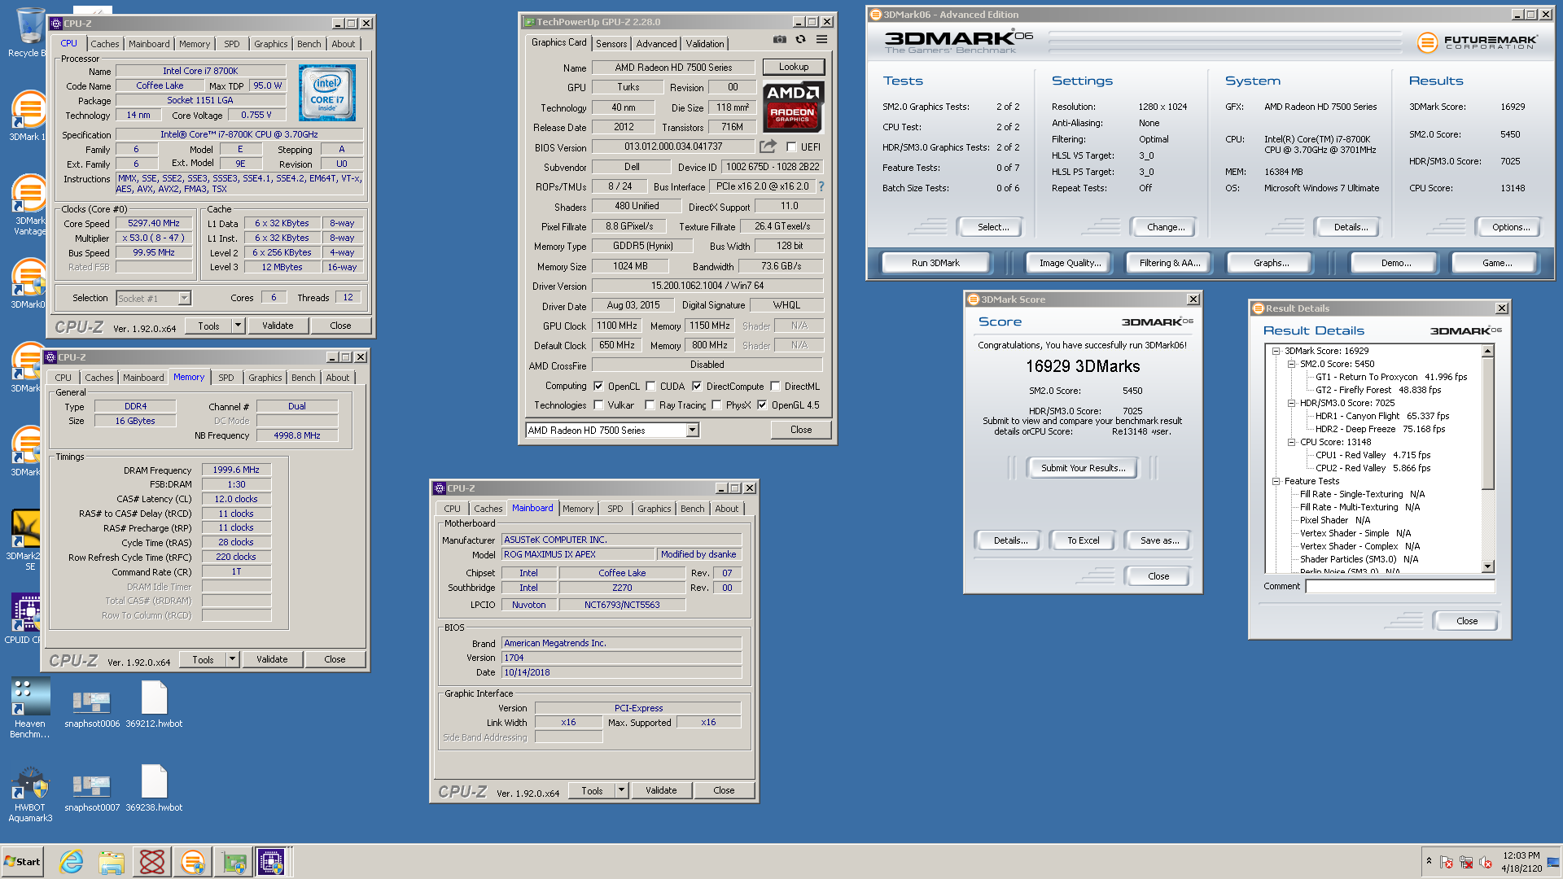1563x879 pixels.
Task: Click the Comment input field
Action: pyautogui.click(x=1400, y=586)
